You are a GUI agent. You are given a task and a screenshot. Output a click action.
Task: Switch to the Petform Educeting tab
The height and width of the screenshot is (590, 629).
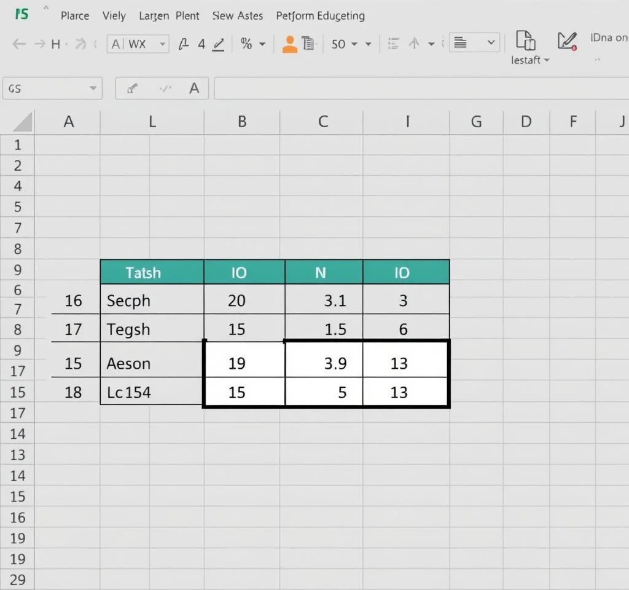click(320, 16)
